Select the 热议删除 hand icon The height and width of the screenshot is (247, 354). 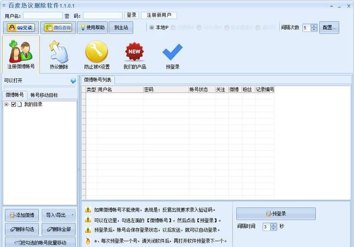click(x=58, y=54)
